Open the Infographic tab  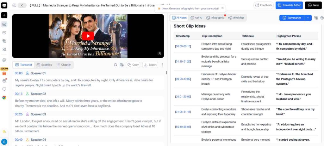click(215, 18)
